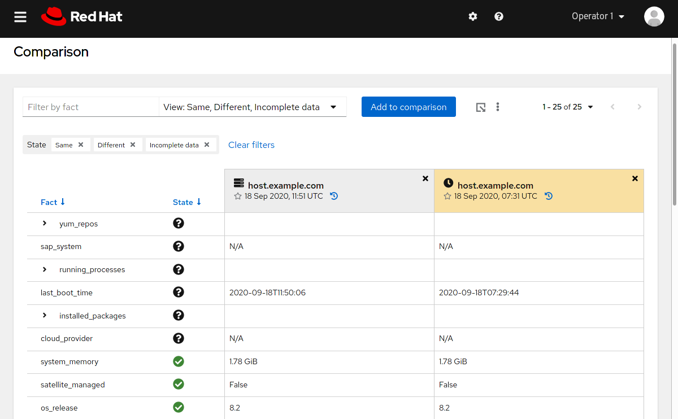Click the Add to comparison button

click(408, 107)
